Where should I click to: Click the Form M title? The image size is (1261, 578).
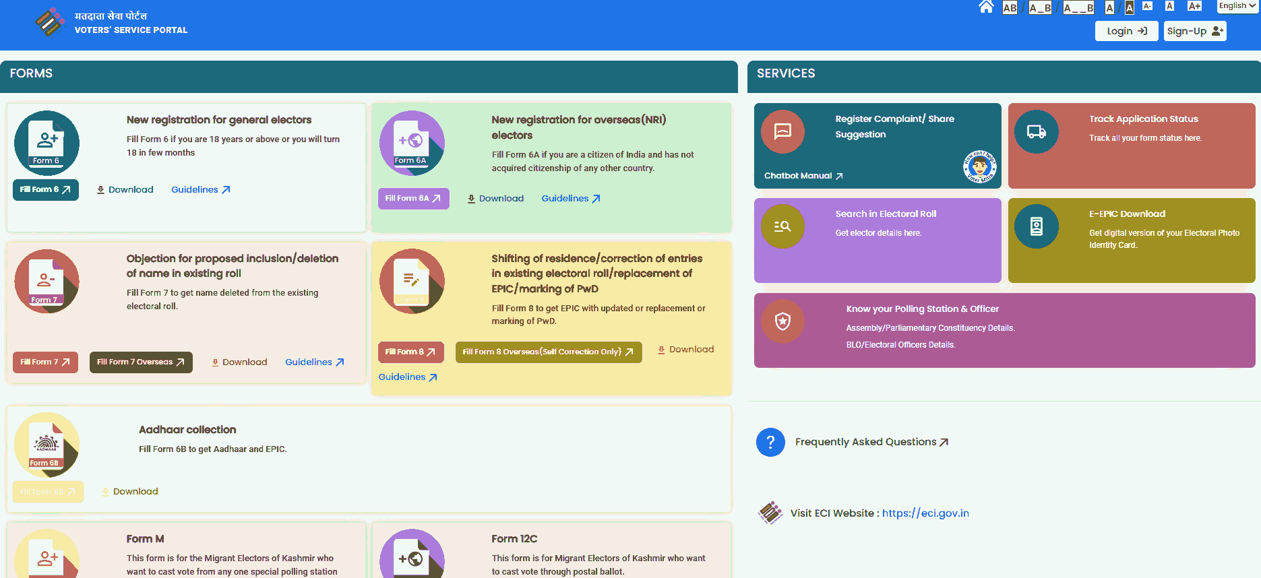tap(145, 539)
